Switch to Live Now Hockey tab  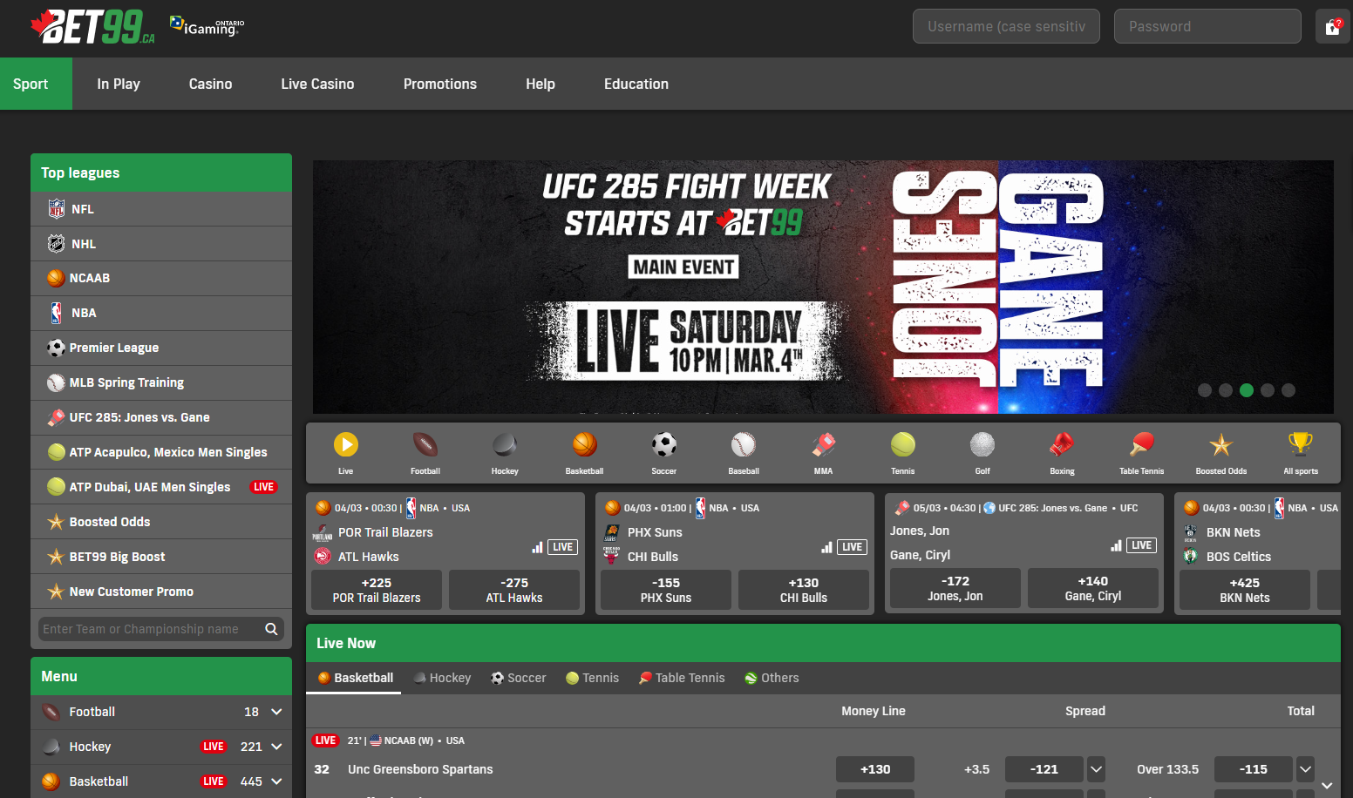pos(442,678)
